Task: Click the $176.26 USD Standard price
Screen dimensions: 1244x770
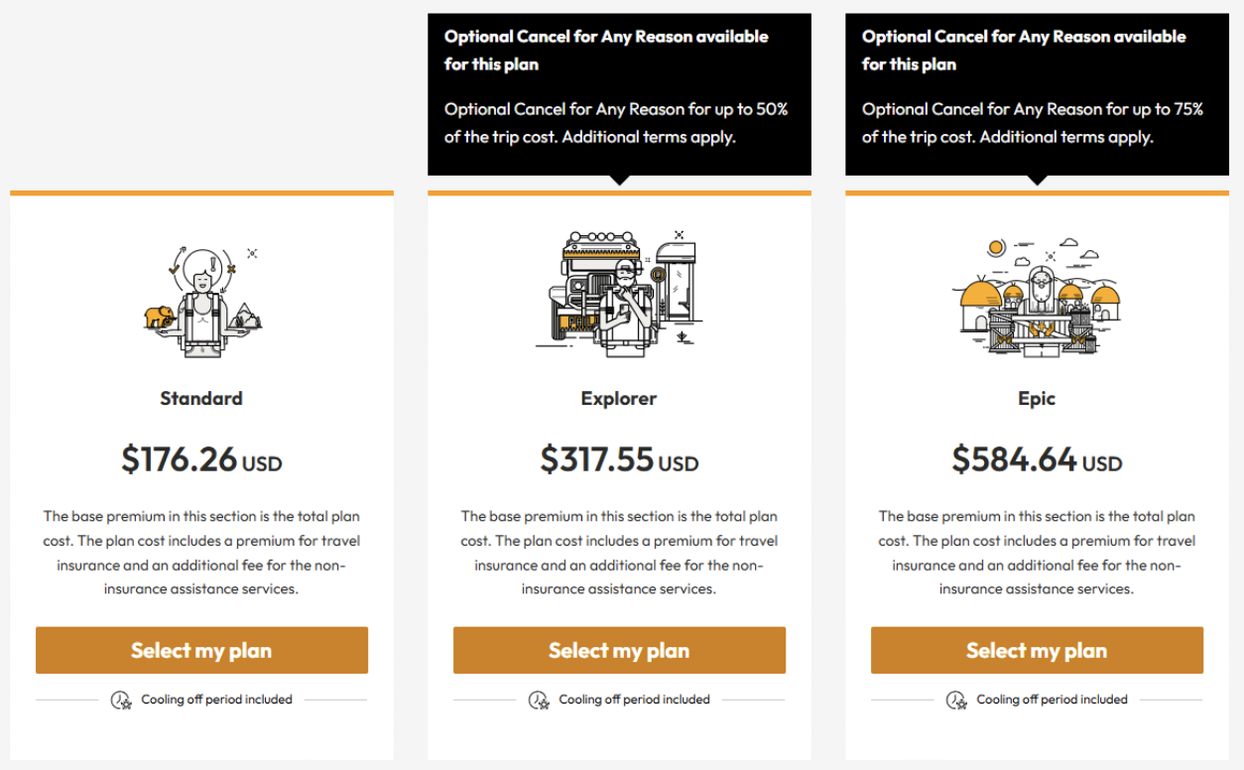Action: pyautogui.click(x=201, y=460)
